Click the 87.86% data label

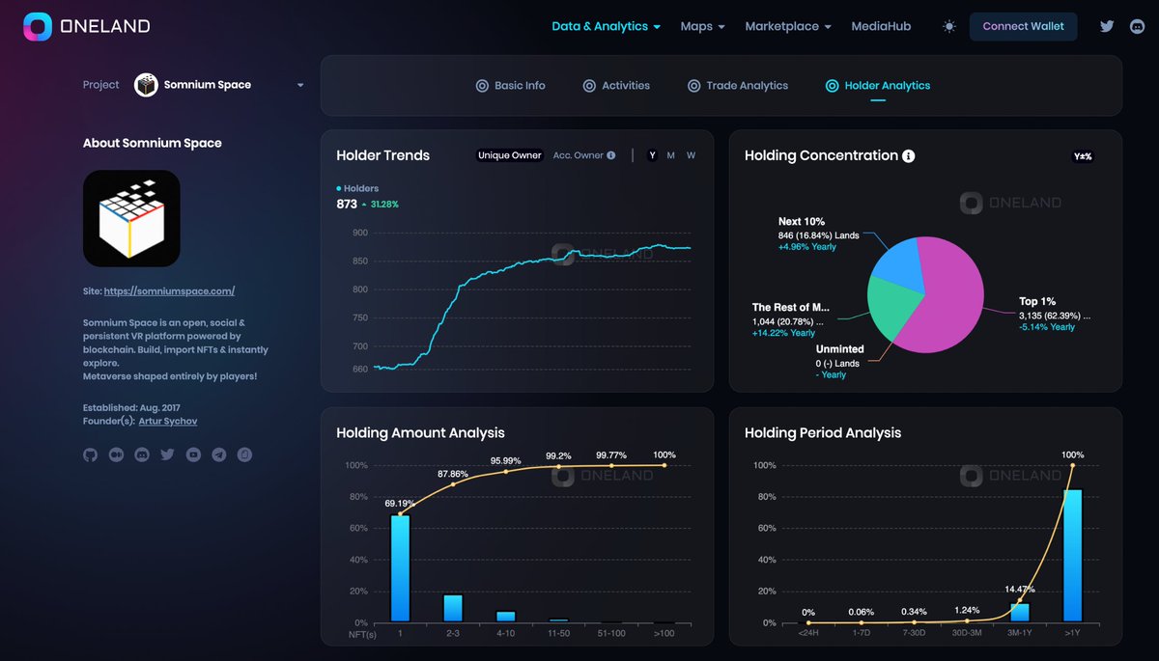point(453,474)
